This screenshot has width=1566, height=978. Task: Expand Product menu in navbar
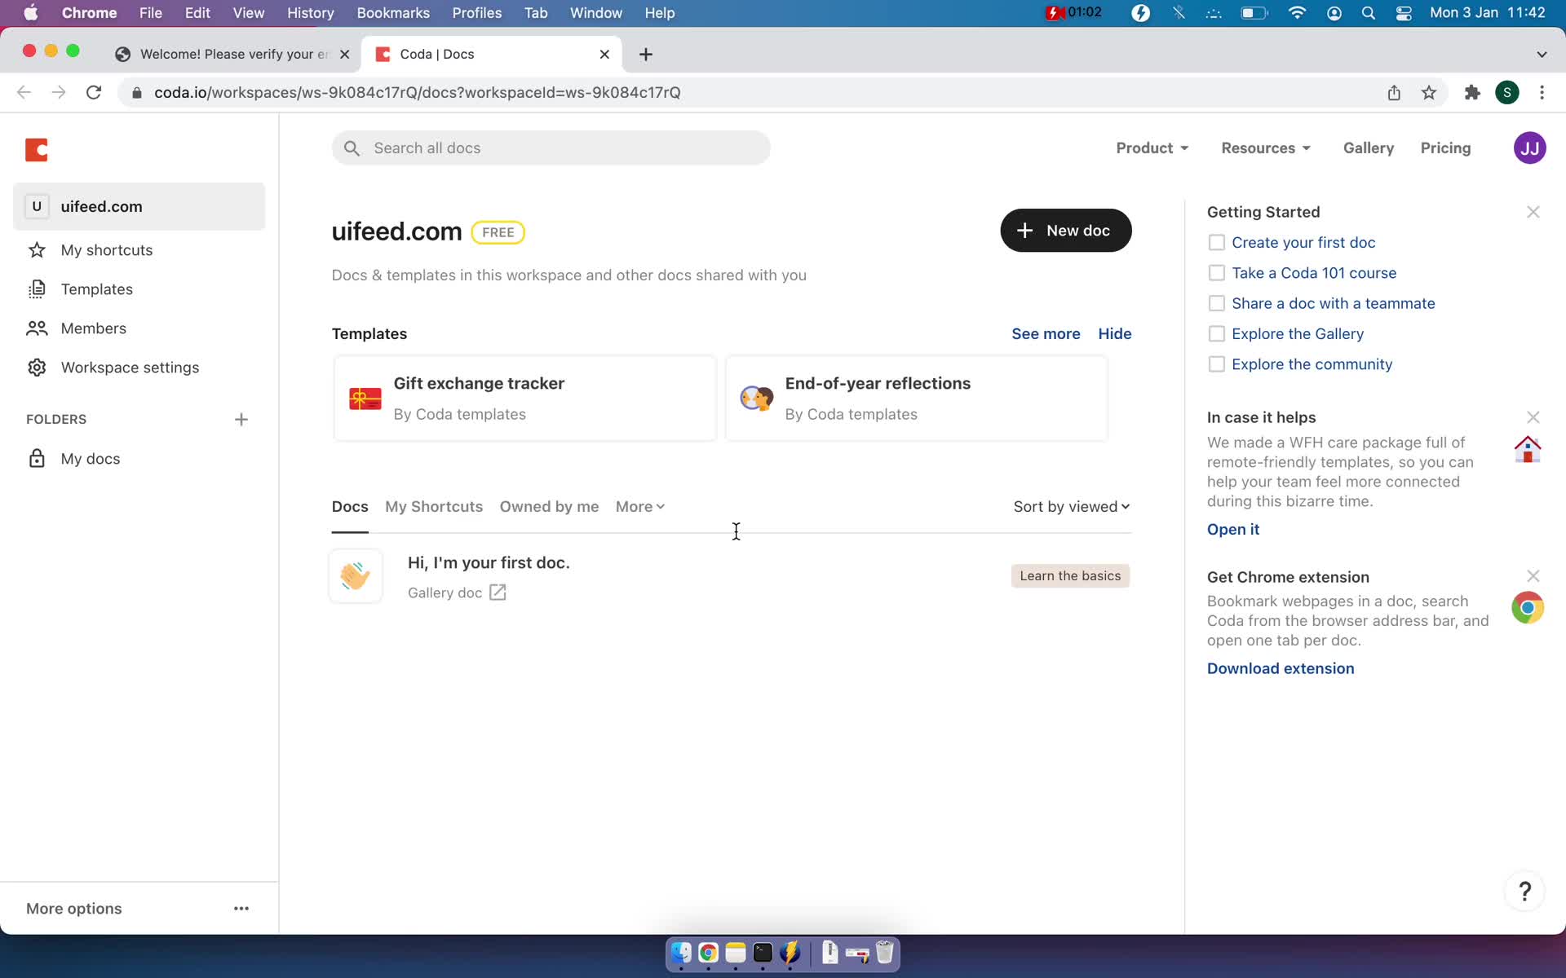coord(1151,148)
